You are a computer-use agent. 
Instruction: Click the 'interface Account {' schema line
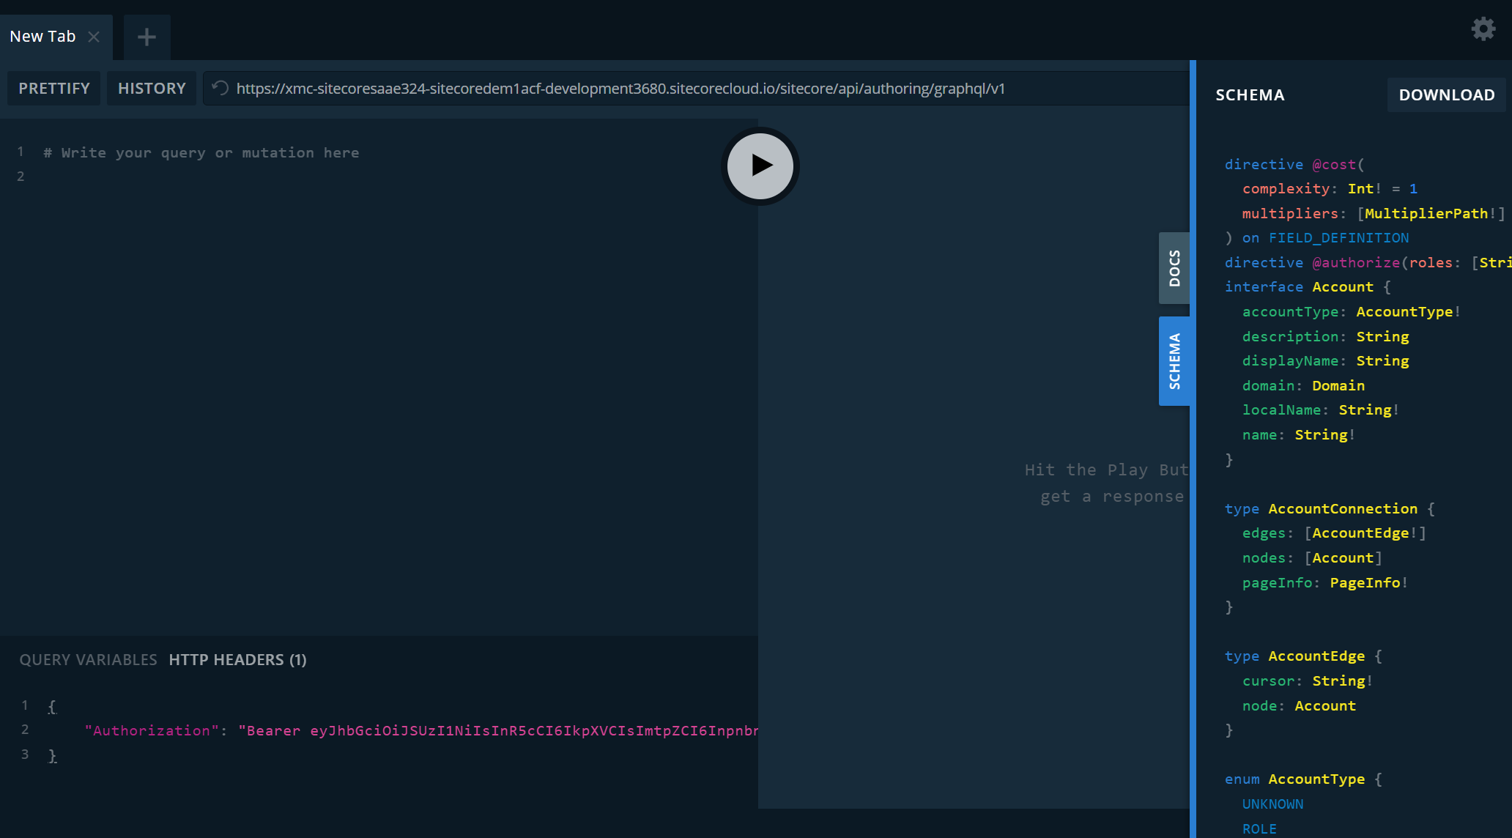[1308, 287]
